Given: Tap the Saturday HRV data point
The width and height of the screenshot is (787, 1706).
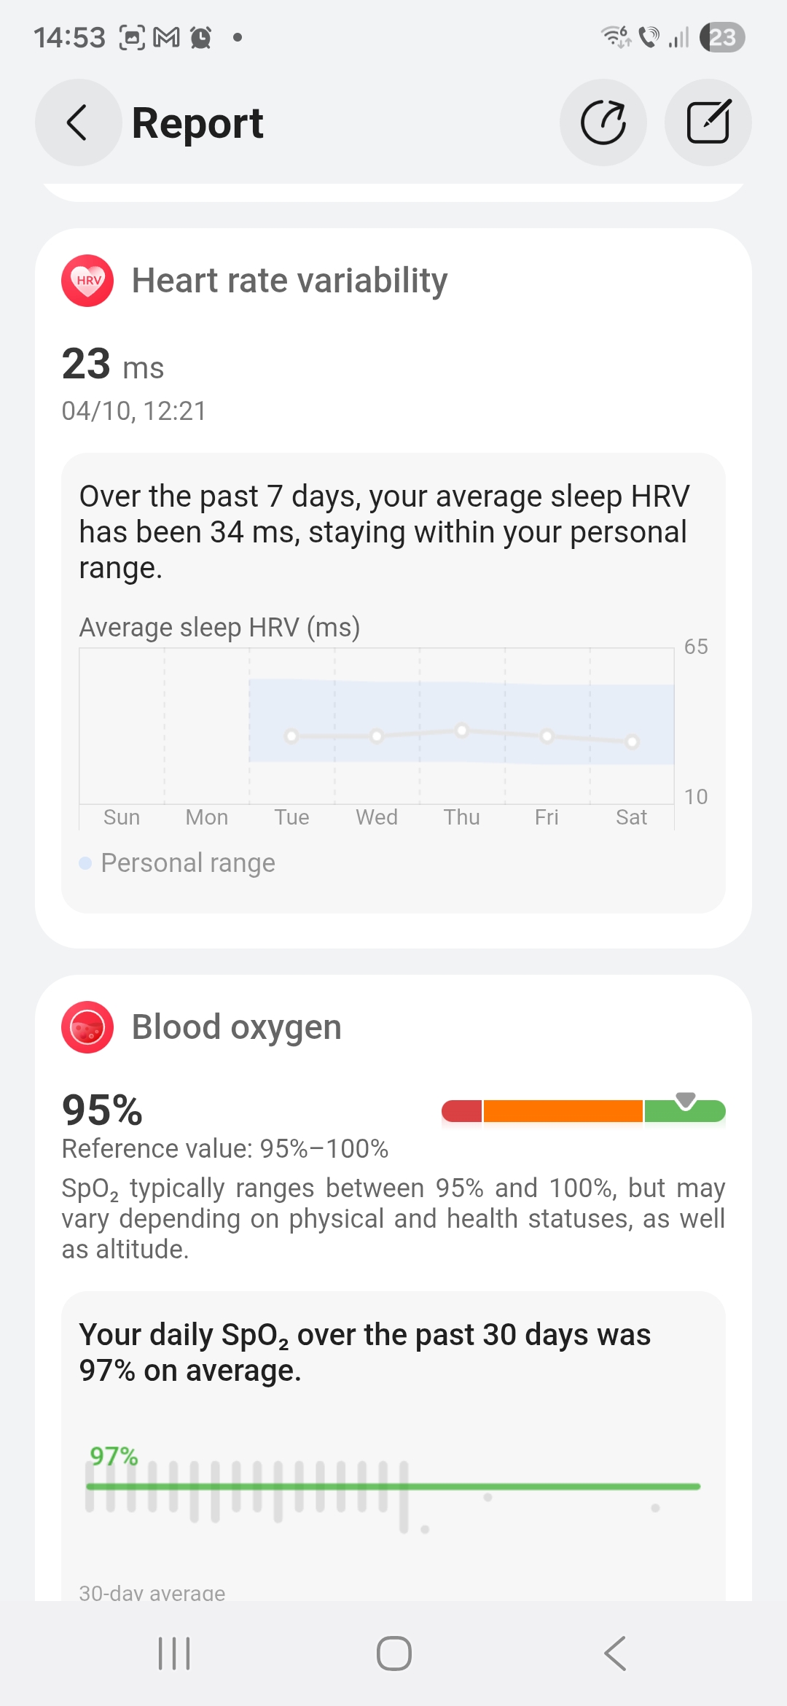Looking at the screenshot, I should tap(632, 741).
